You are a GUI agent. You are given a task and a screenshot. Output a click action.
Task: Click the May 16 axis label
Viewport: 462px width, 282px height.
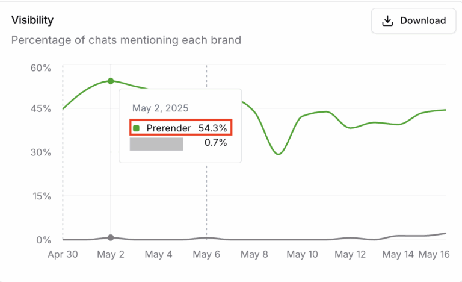click(x=434, y=254)
